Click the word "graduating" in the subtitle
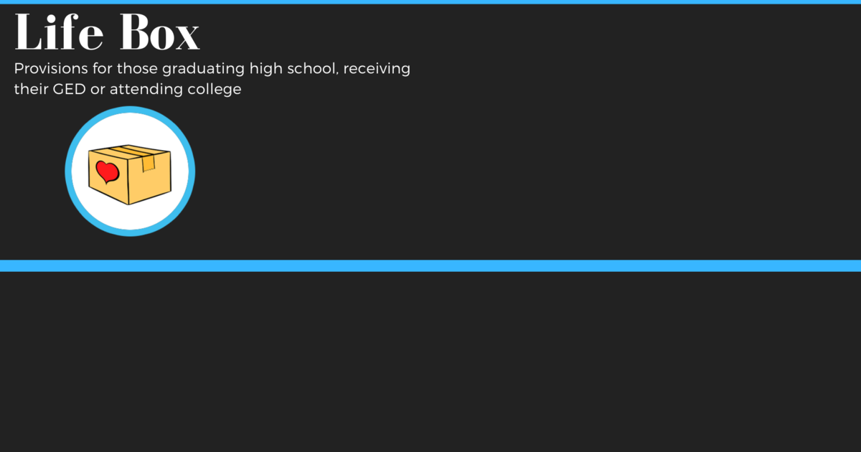 click(x=204, y=70)
